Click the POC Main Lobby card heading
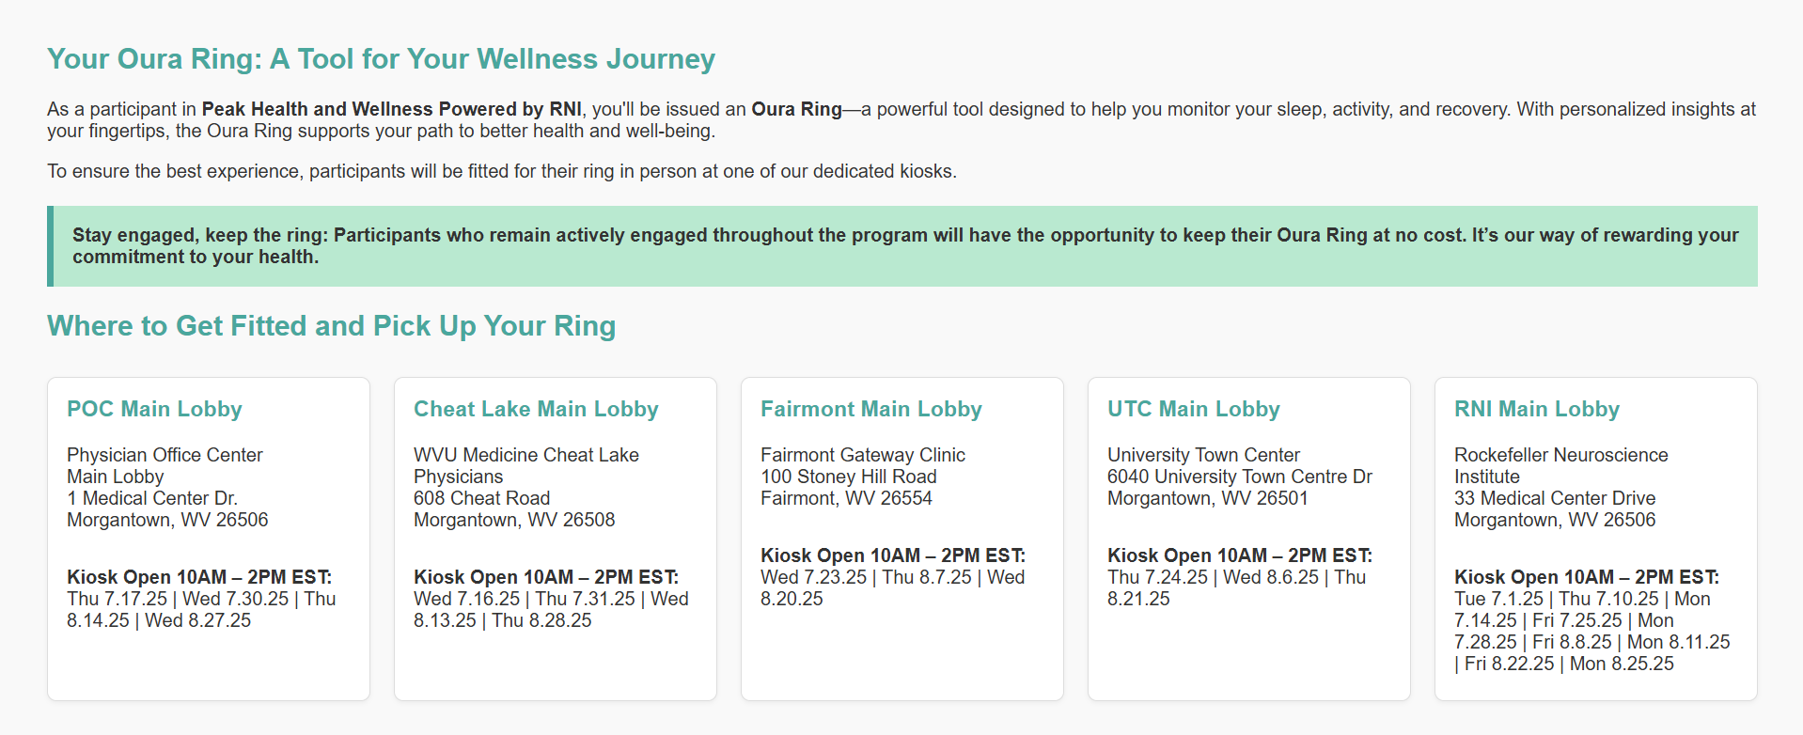1803x735 pixels. (154, 409)
